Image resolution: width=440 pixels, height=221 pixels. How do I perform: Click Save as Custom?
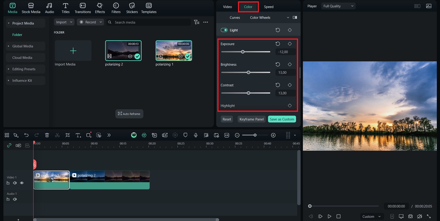coord(282,119)
